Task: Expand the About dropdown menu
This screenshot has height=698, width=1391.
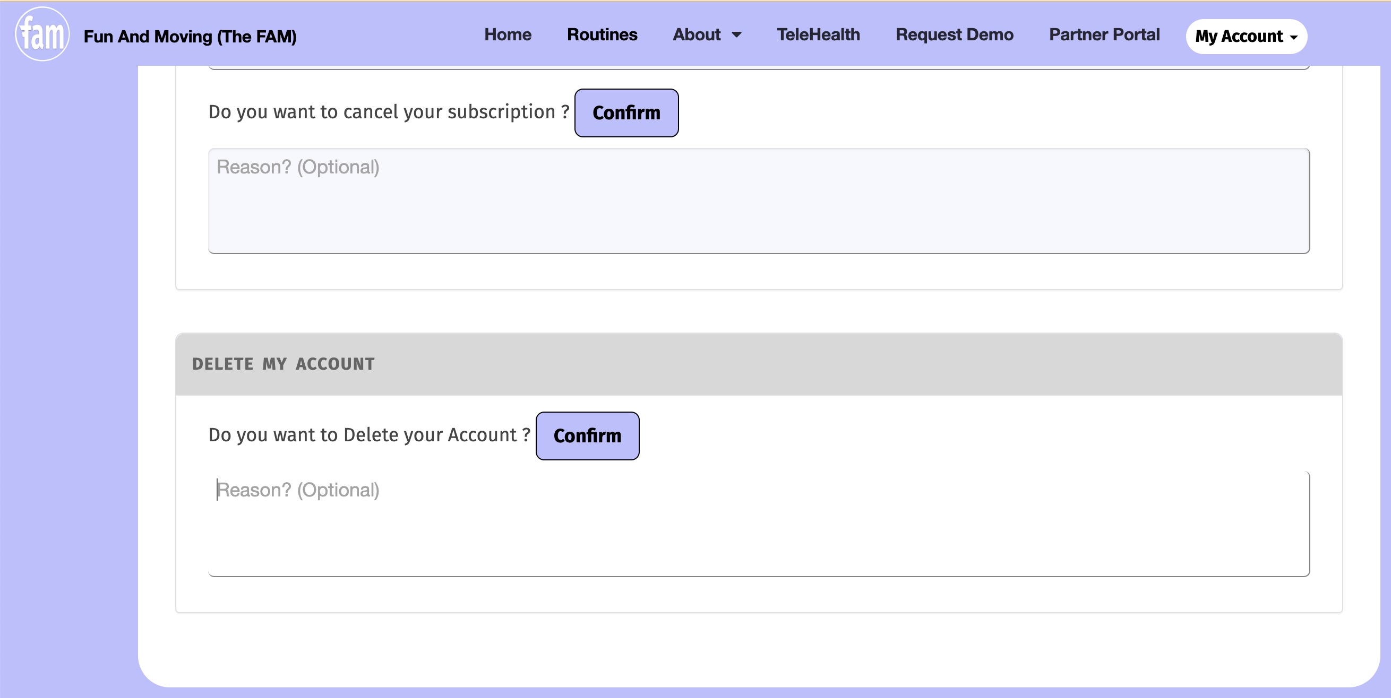Action: tap(707, 34)
